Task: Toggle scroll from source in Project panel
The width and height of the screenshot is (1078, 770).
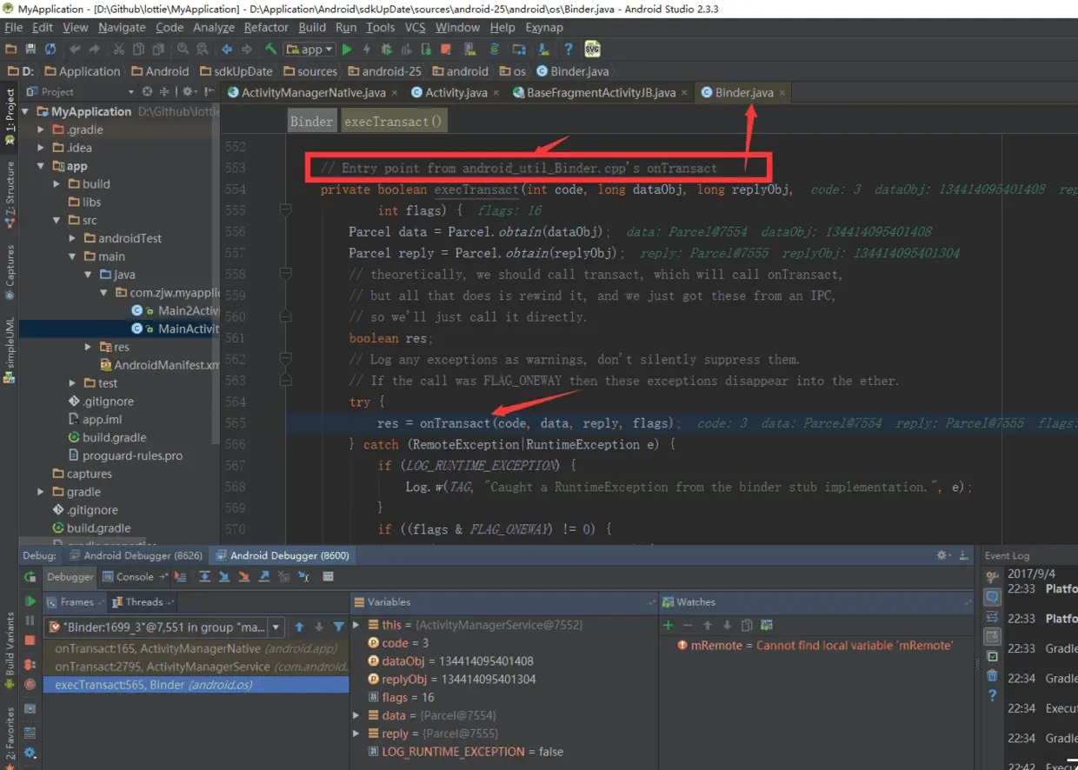Action: [147, 91]
